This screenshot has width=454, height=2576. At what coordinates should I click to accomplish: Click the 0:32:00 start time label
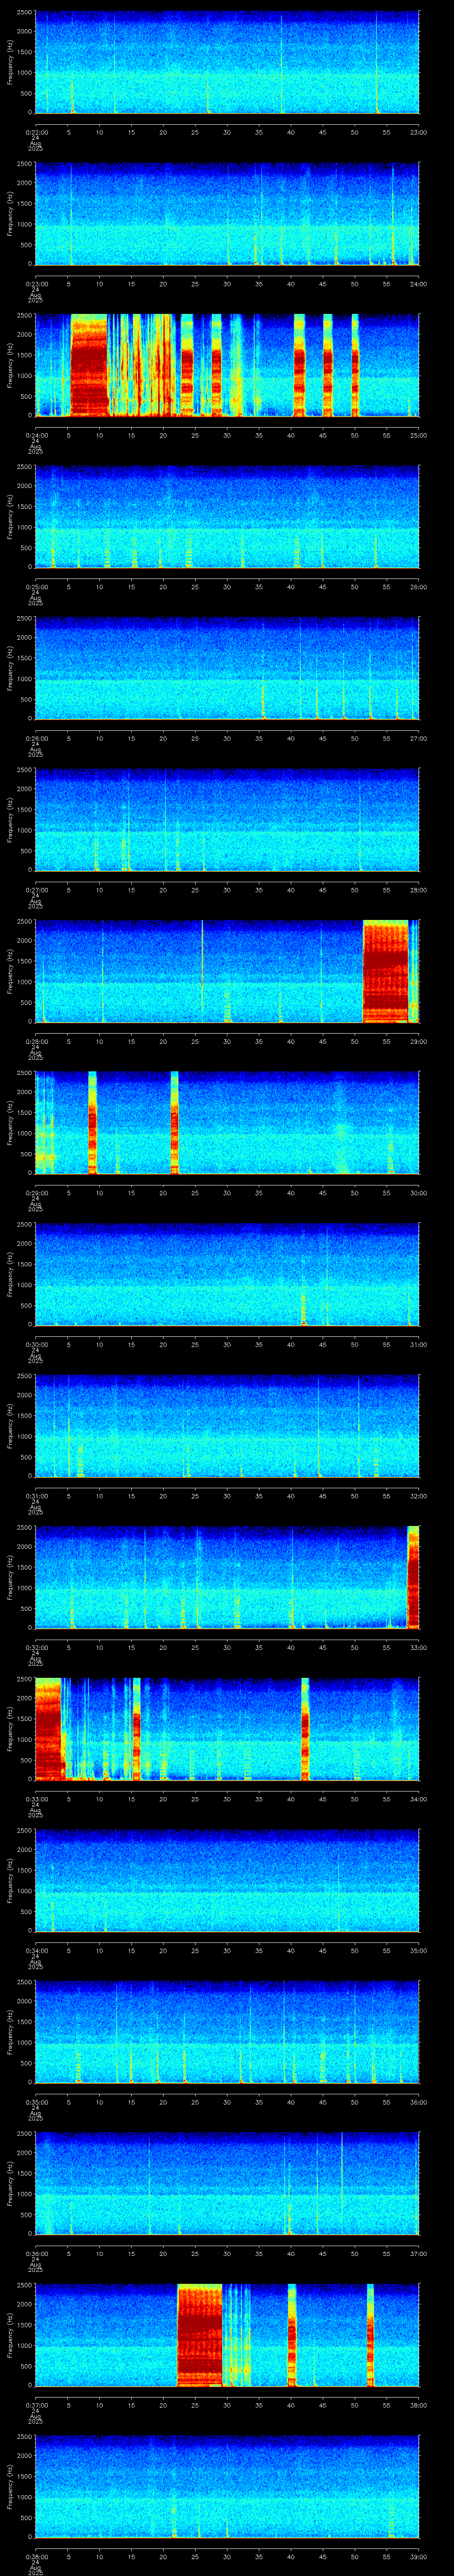click(36, 1647)
